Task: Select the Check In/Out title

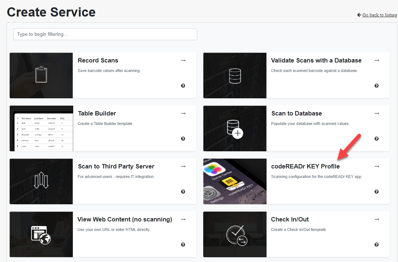Action: (290, 219)
